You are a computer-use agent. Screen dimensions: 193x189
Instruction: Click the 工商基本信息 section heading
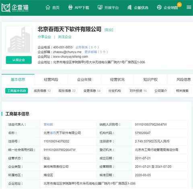pos(17,114)
